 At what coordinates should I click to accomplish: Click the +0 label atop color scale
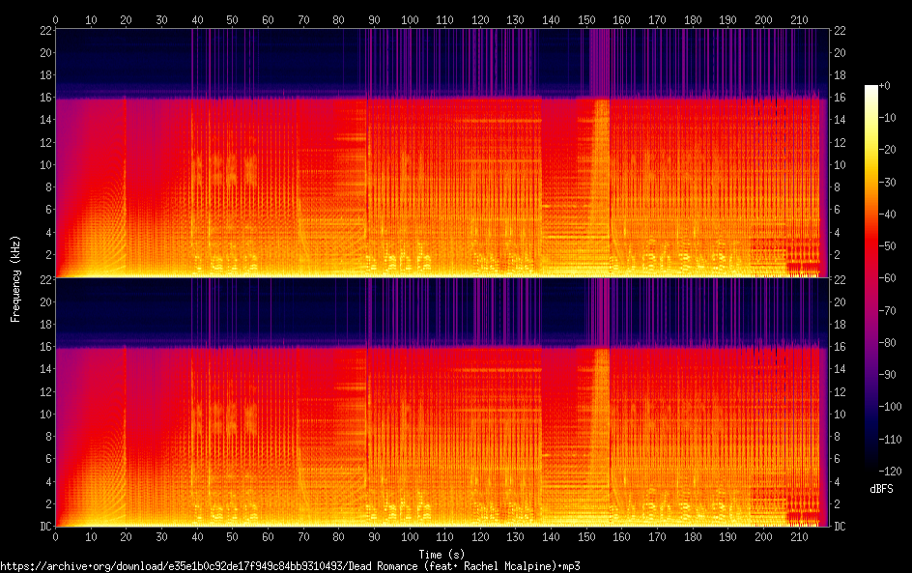(885, 85)
